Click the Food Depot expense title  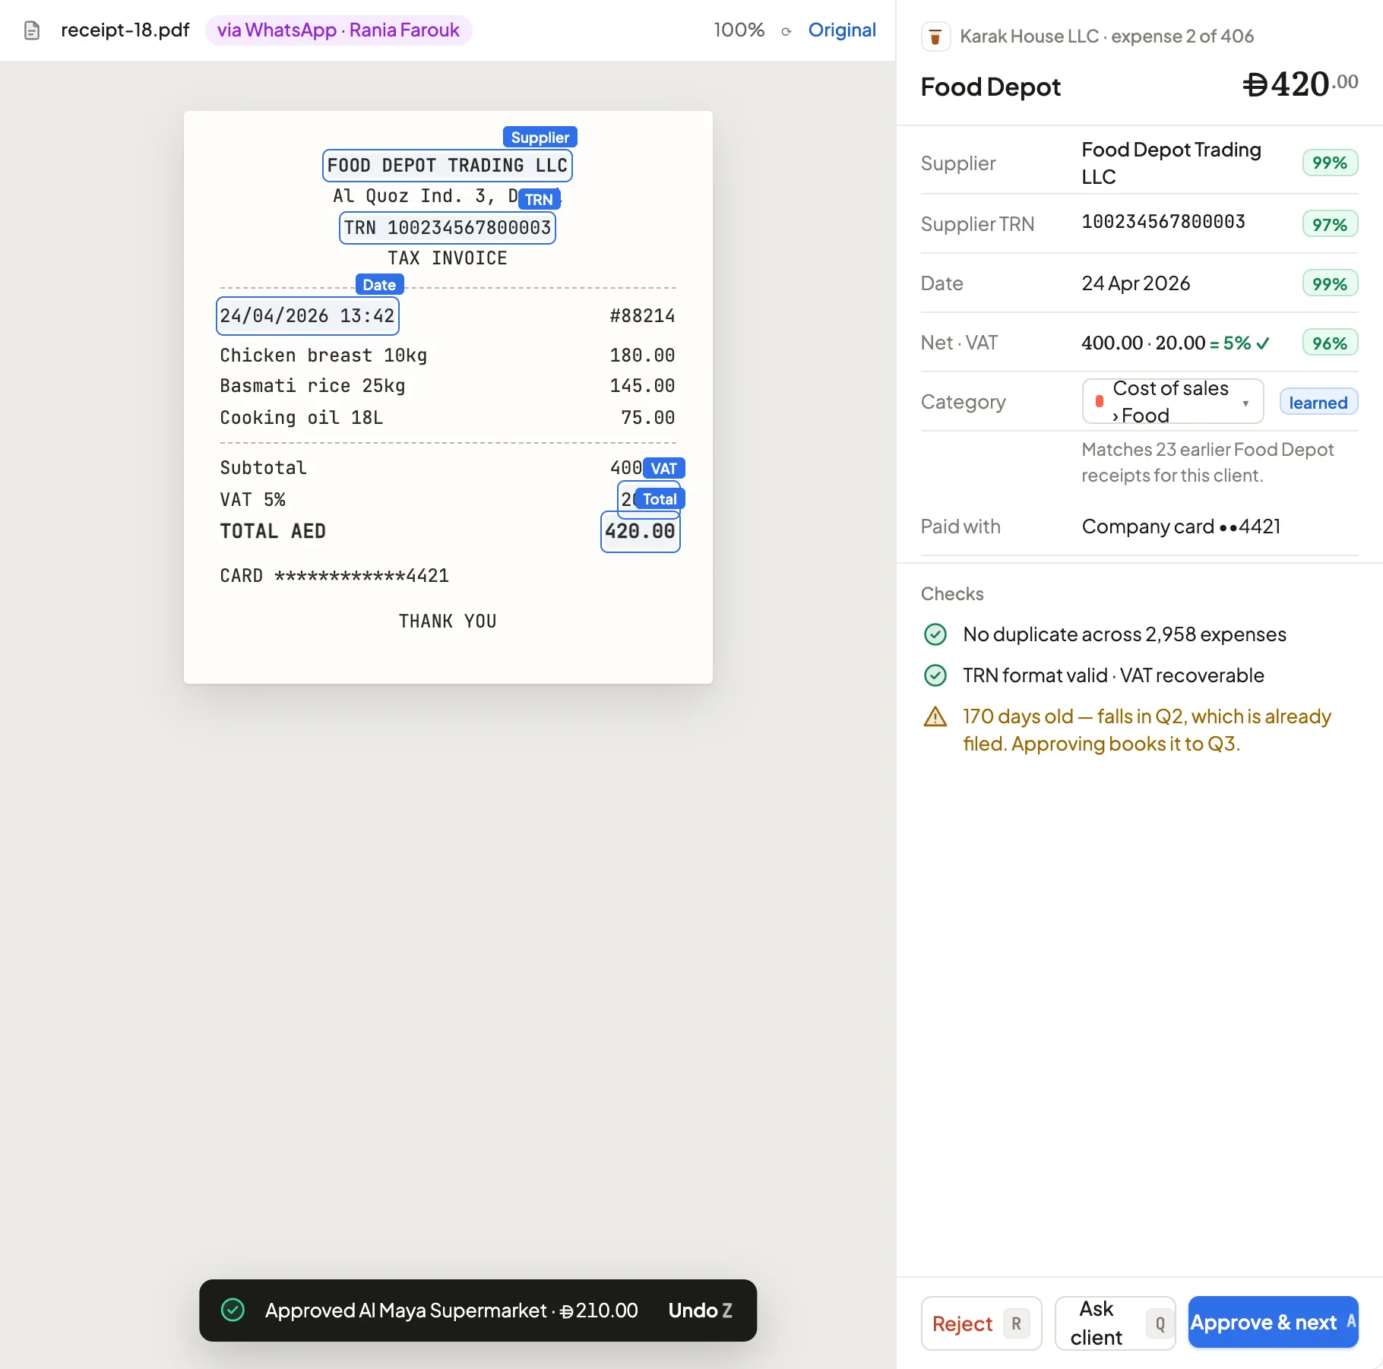(x=990, y=87)
